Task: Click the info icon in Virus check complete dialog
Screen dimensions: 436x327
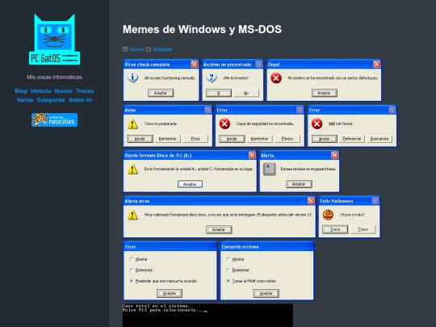Action: click(133, 78)
